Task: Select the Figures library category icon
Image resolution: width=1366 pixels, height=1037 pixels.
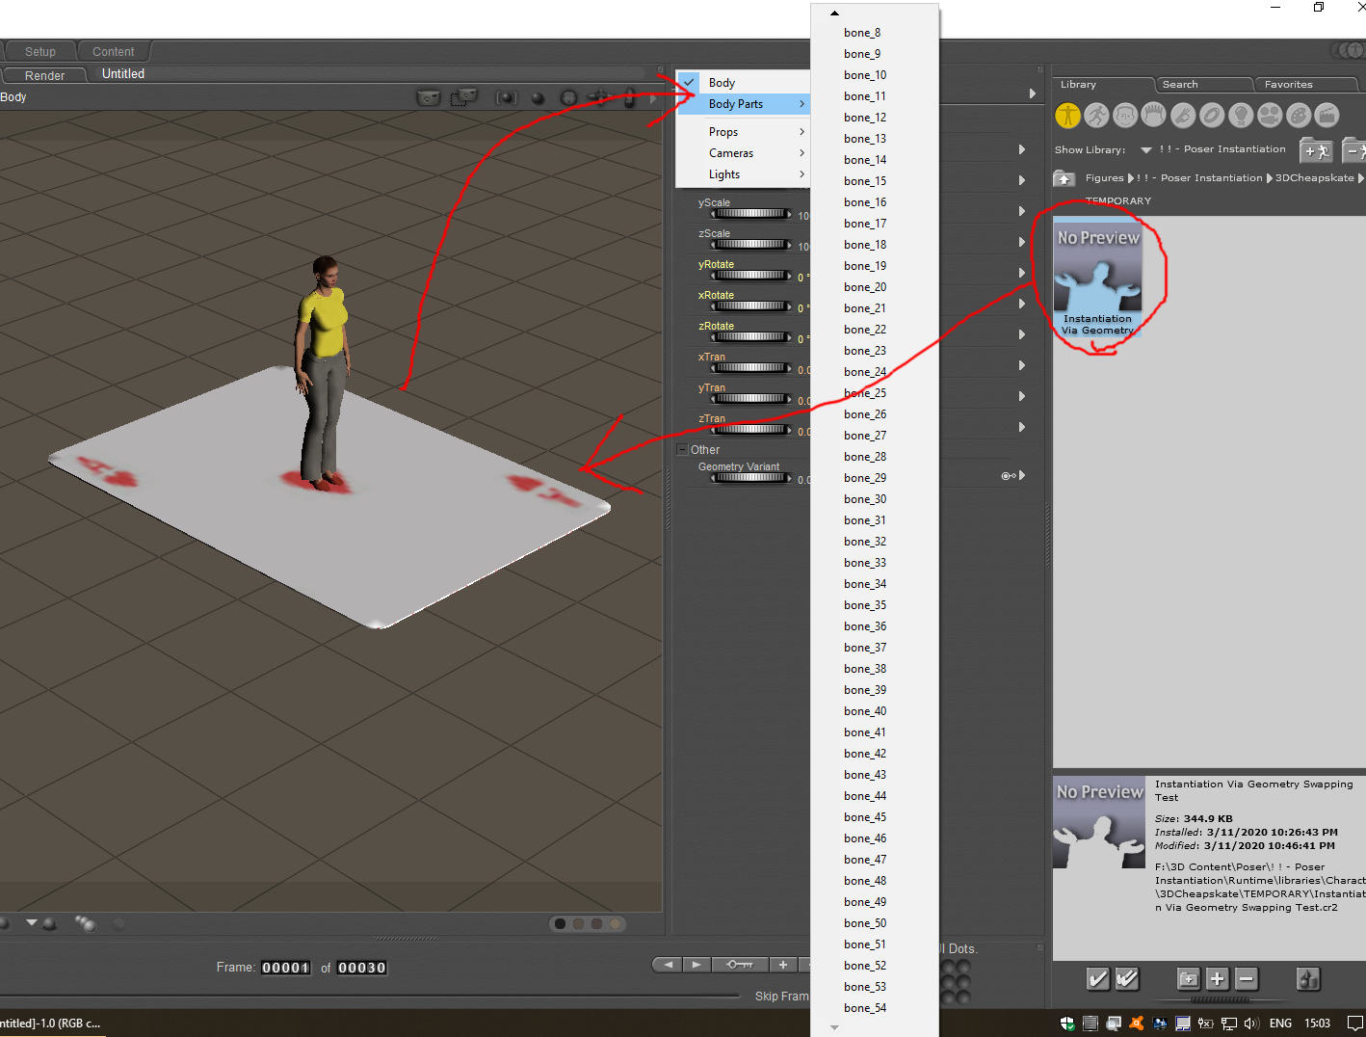Action: 1067,116
